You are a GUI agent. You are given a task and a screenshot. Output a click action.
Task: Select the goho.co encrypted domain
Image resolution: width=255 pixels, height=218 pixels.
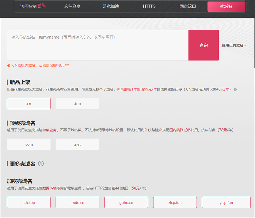pos(126,202)
